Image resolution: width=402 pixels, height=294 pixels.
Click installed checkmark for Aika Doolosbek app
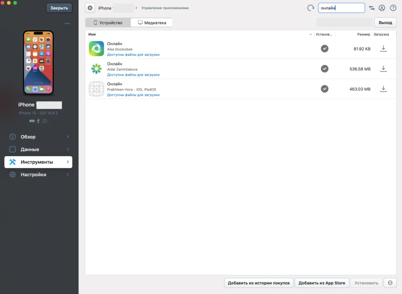[x=325, y=48]
